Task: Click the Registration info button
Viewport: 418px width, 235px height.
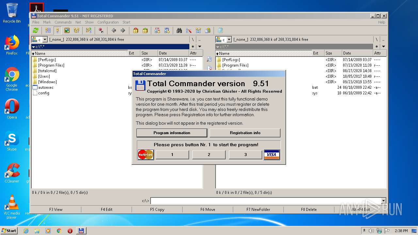Action: point(245,133)
